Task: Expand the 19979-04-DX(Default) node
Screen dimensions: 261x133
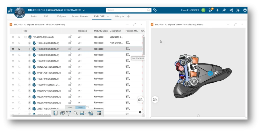Action: click(x=30, y=61)
